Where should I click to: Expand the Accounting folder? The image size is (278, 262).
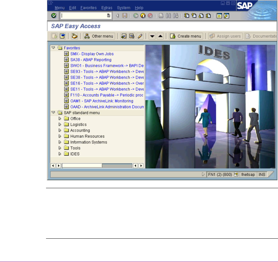click(x=60, y=130)
